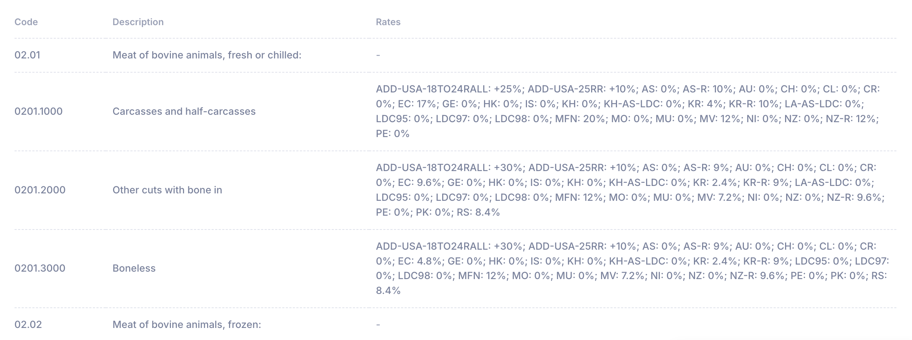Open tariff code 0201.3000

(x=40, y=268)
